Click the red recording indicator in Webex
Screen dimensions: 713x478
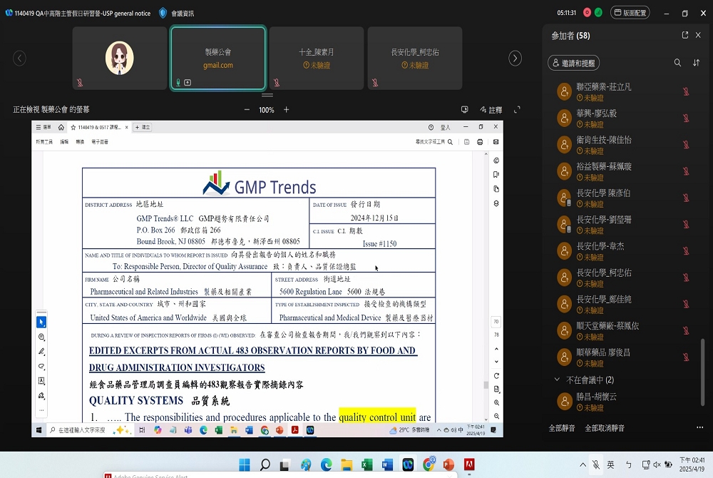click(x=587, y=13)
